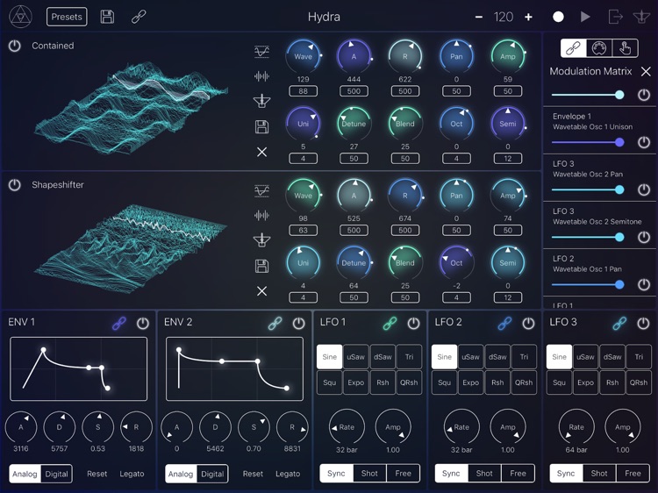
Task: Open the Presets browser
Action: click(67, 17)
